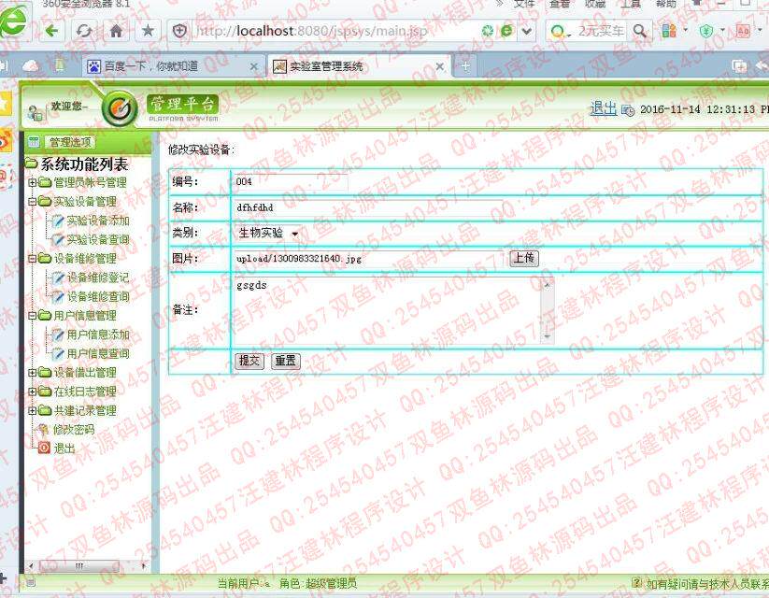Click the refresh icon next to the back arrow

coord(84,30)
